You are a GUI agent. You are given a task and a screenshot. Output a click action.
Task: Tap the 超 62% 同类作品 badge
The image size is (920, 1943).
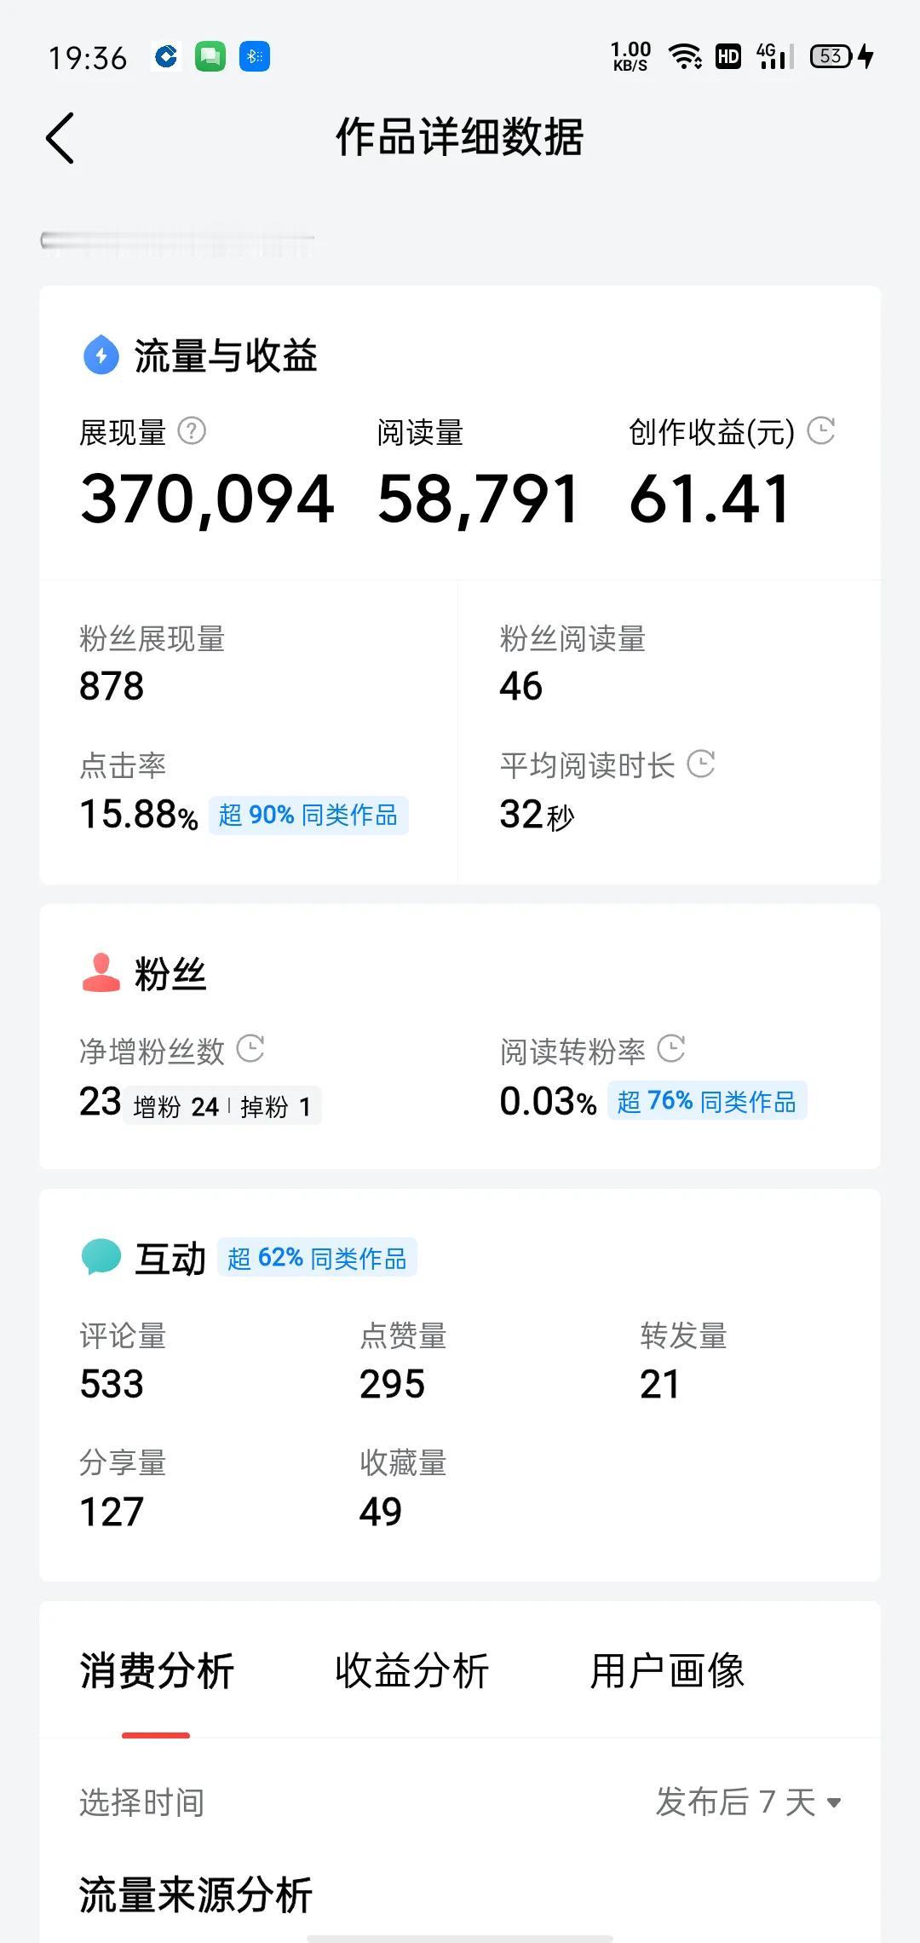pos(317,1258)
